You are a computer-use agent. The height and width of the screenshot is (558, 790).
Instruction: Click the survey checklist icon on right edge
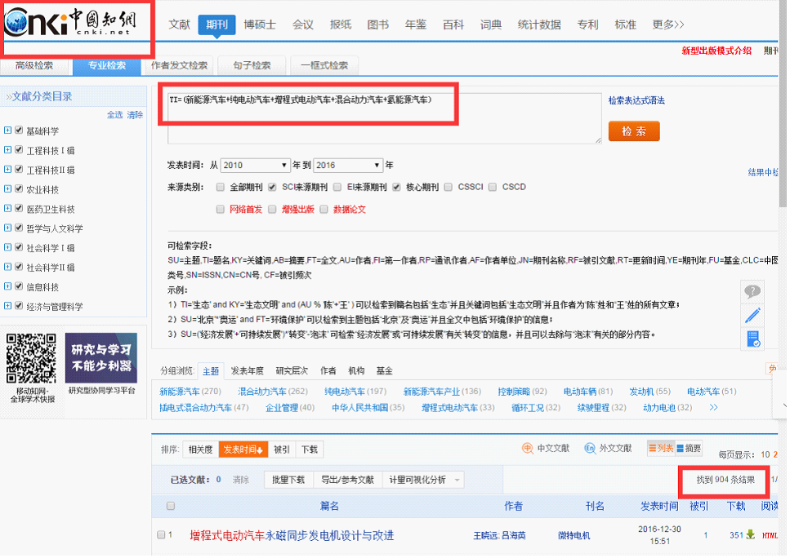point(752,339)
